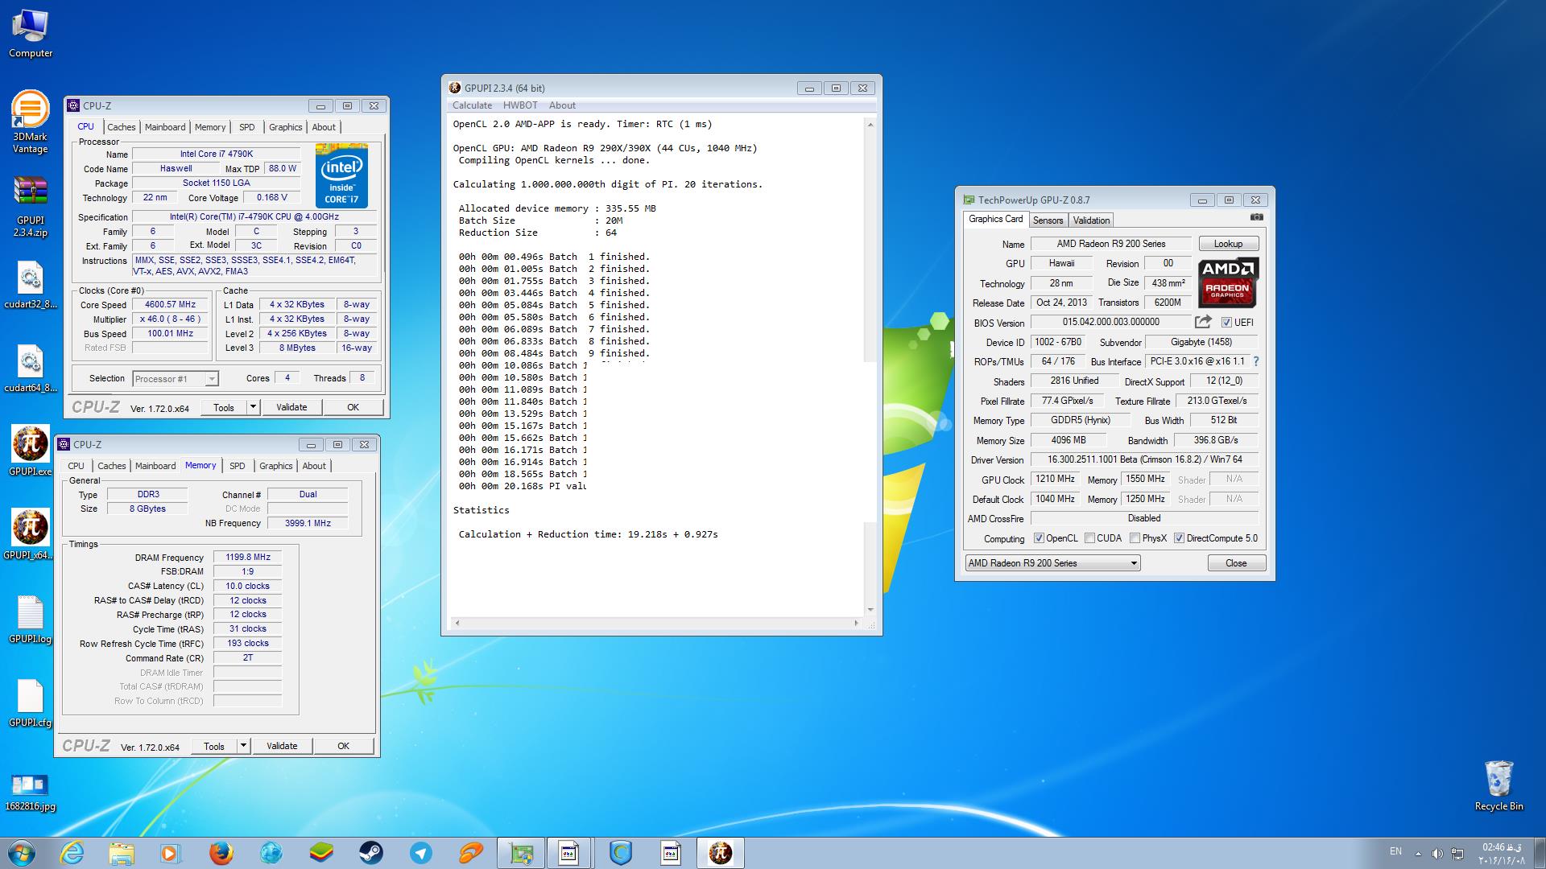Image resolution: width=1546 pixels, height=869 pixels.
Task: Open Windows Media Player from the taskbar
Action: (x=172, y=853)
